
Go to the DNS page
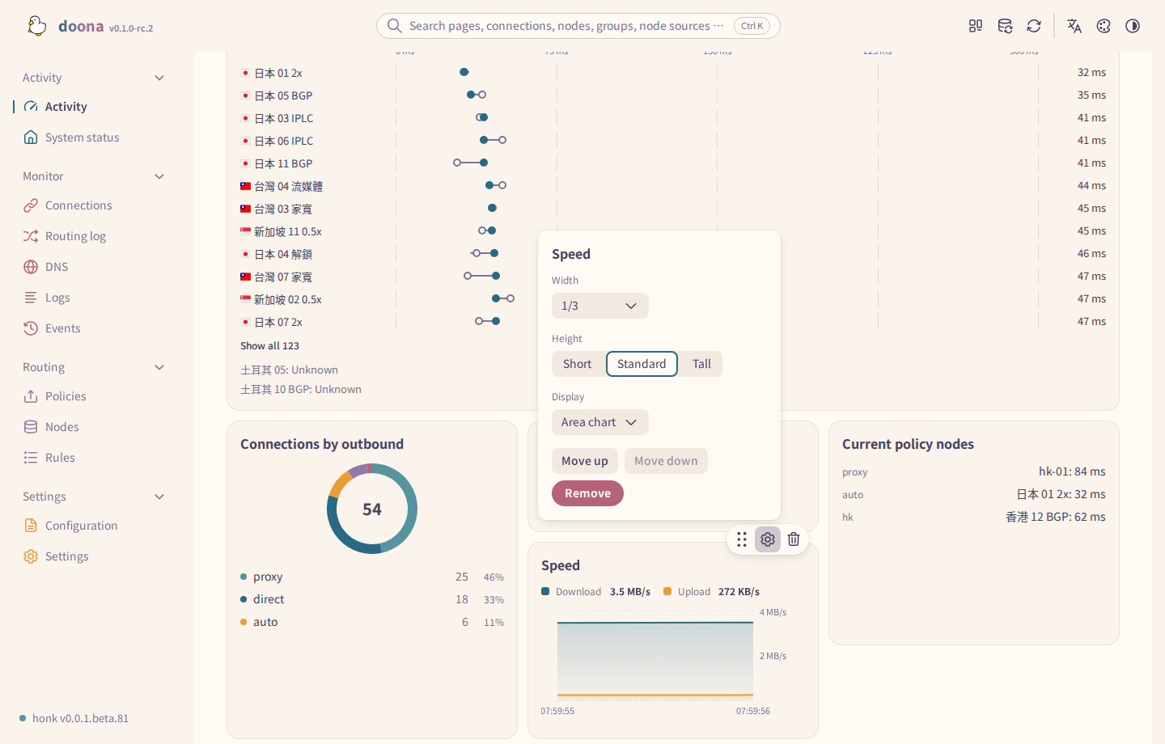click(57, 267)
